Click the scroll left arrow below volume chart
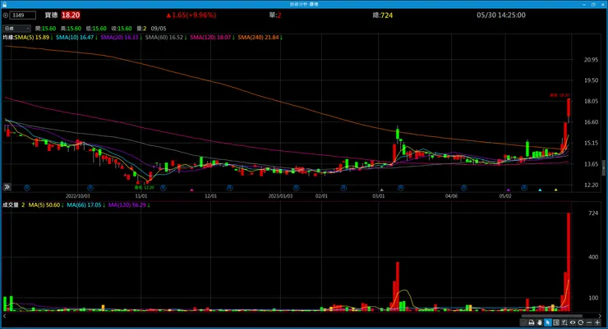The image size is (608, 329). pyautogui.click(x=5, y=316)
